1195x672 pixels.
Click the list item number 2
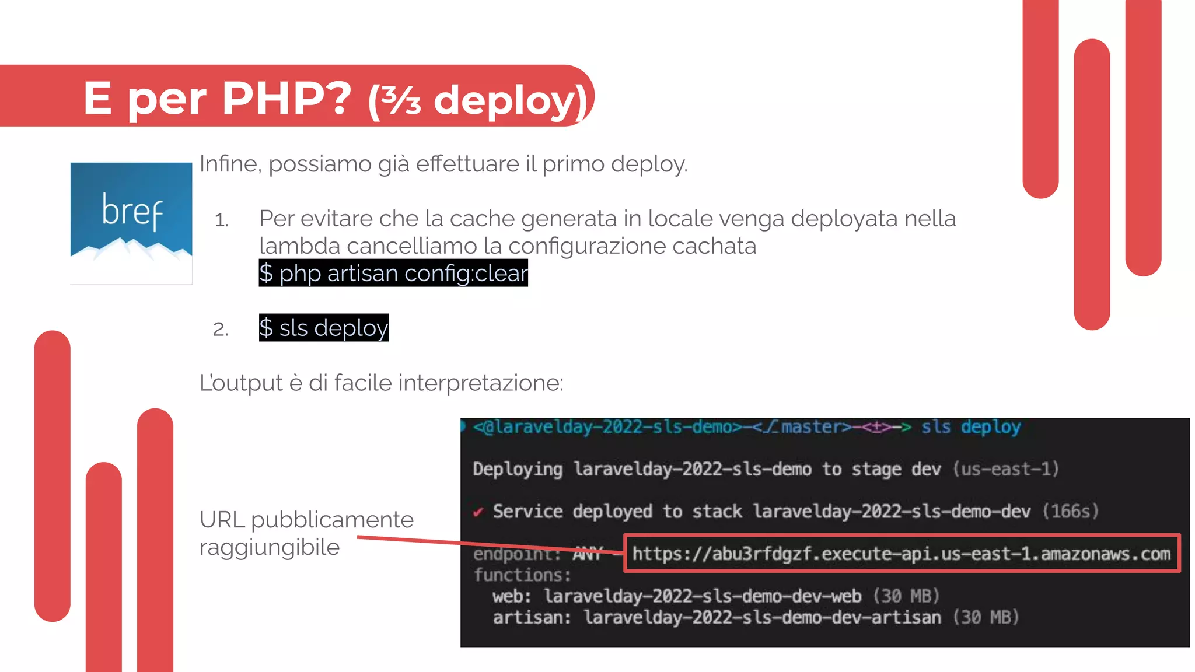221,330
